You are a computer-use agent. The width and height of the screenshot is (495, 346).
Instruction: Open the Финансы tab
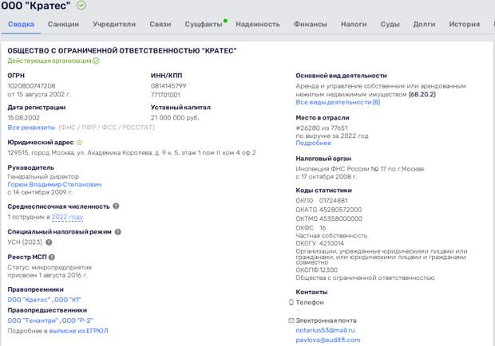311,24
